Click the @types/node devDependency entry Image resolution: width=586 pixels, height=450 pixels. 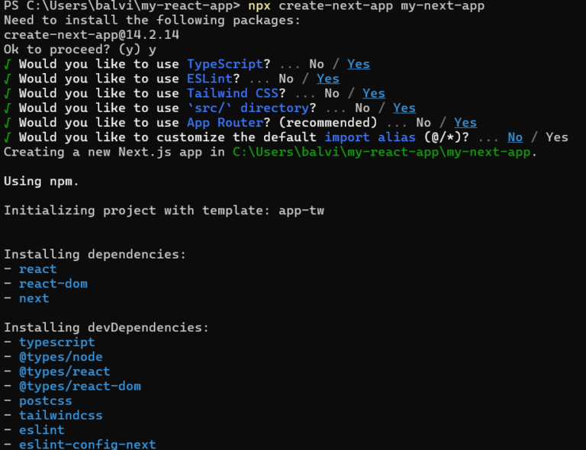[60, 357]
